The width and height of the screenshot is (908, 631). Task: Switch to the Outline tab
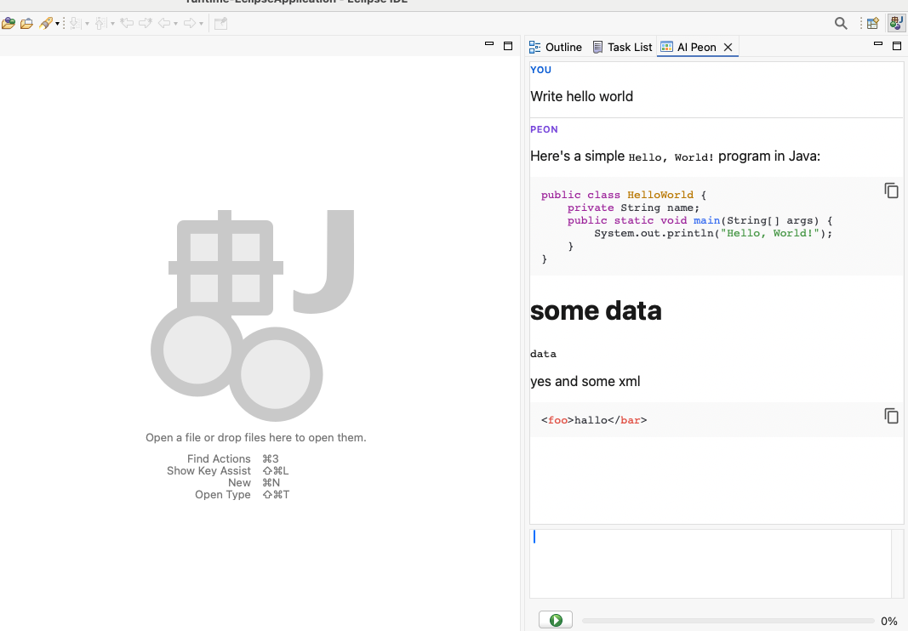click(x=555, y=47)
